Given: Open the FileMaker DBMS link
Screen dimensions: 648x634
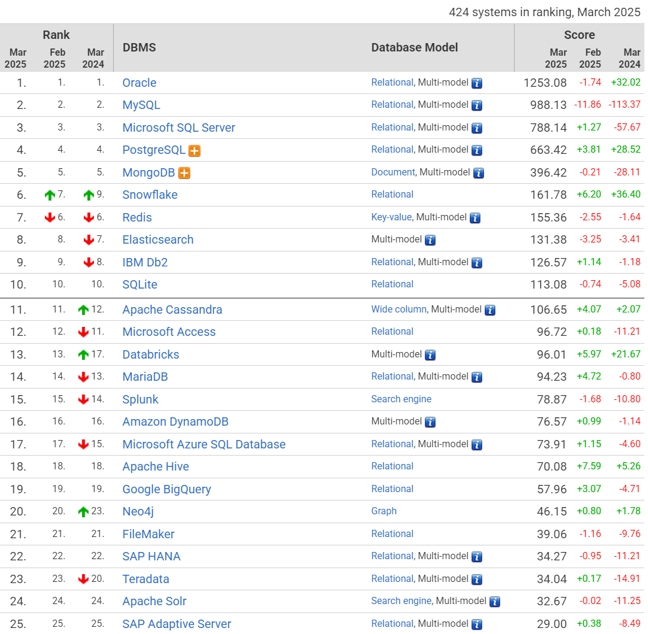Looking at the screenshot, I should [x=148, y=535].
